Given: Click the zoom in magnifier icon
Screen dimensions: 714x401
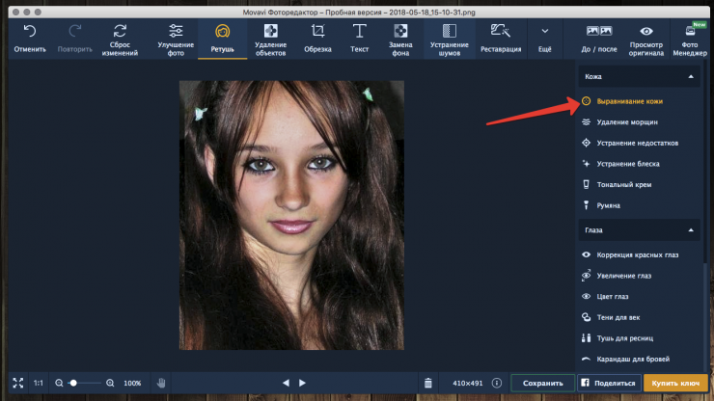Looking at the screenshot, I should click(x=110, y=383).
